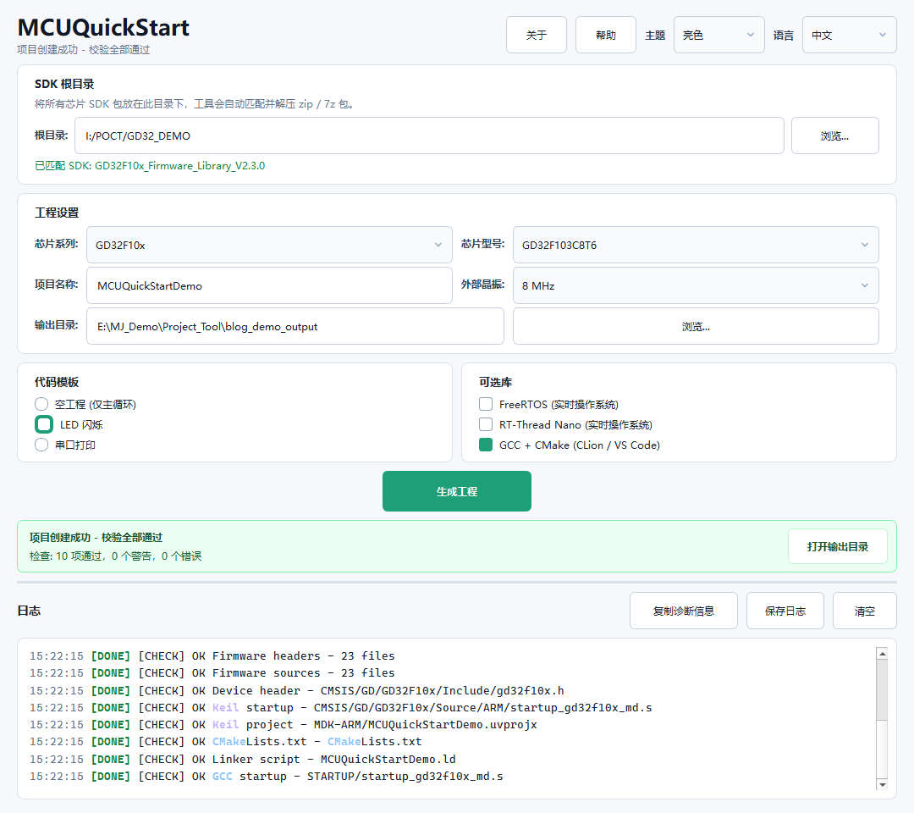The width and height of the screenshot is (914, 813).
Task: Click 浏览... for the output directory
Action: click(x=696, y=327)
